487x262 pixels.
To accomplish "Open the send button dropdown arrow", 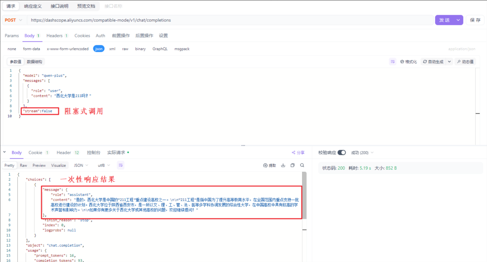I will tap(458, 20).
